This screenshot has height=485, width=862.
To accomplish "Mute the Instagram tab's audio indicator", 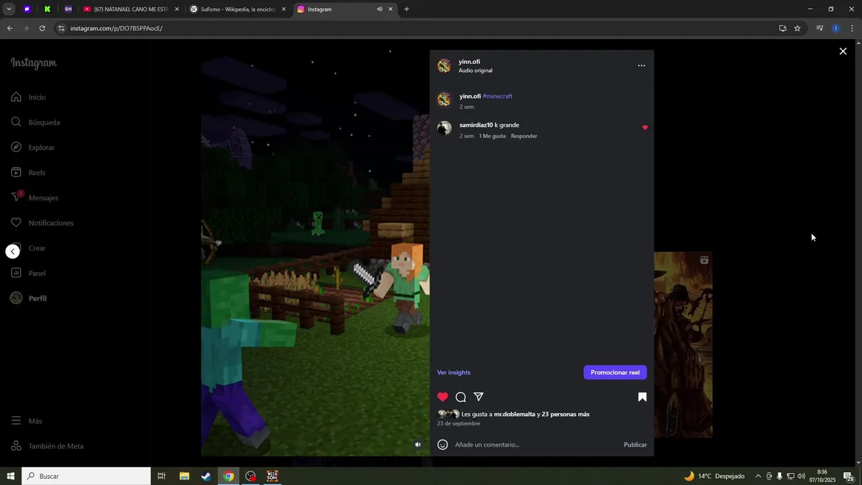I will click(x=379, y=9).
